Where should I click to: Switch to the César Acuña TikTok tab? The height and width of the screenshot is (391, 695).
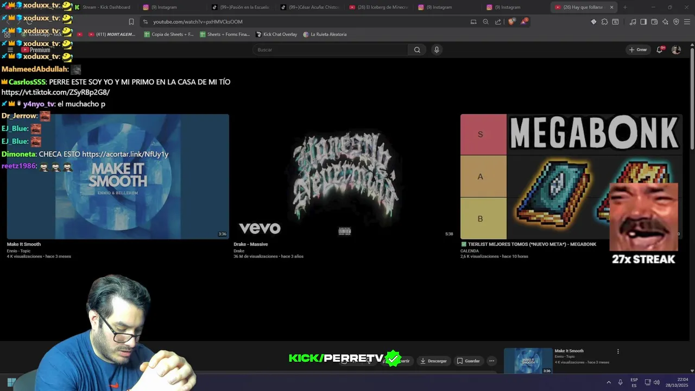tap(309, 7)
